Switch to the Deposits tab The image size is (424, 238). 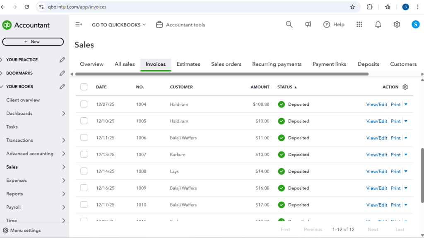tap(368, 64)
